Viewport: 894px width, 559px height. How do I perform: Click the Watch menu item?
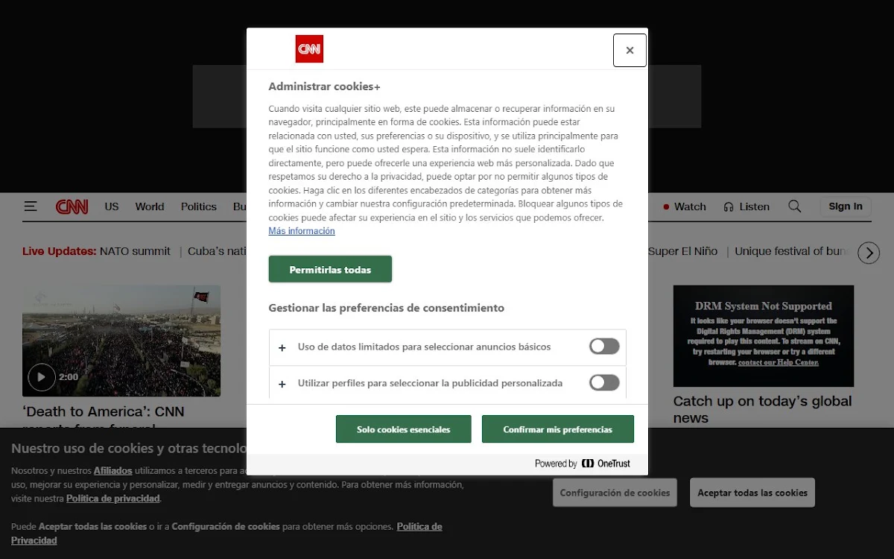tap(690, 206)
